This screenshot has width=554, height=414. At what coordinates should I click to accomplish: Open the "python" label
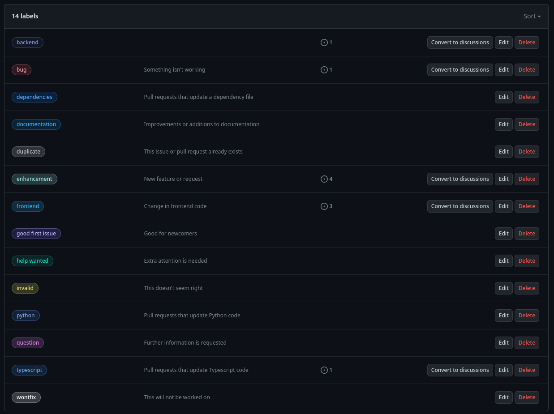[x=26, y=315]
